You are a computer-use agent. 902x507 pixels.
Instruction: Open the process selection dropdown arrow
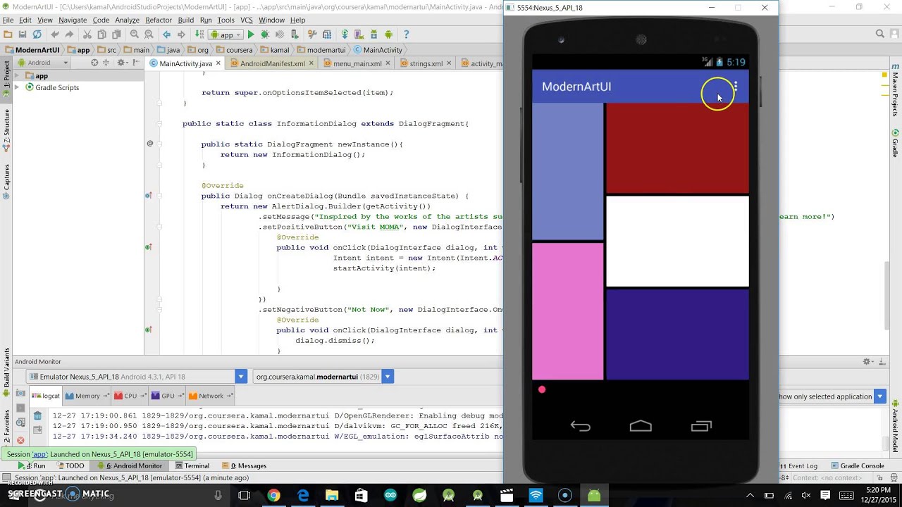388,377
